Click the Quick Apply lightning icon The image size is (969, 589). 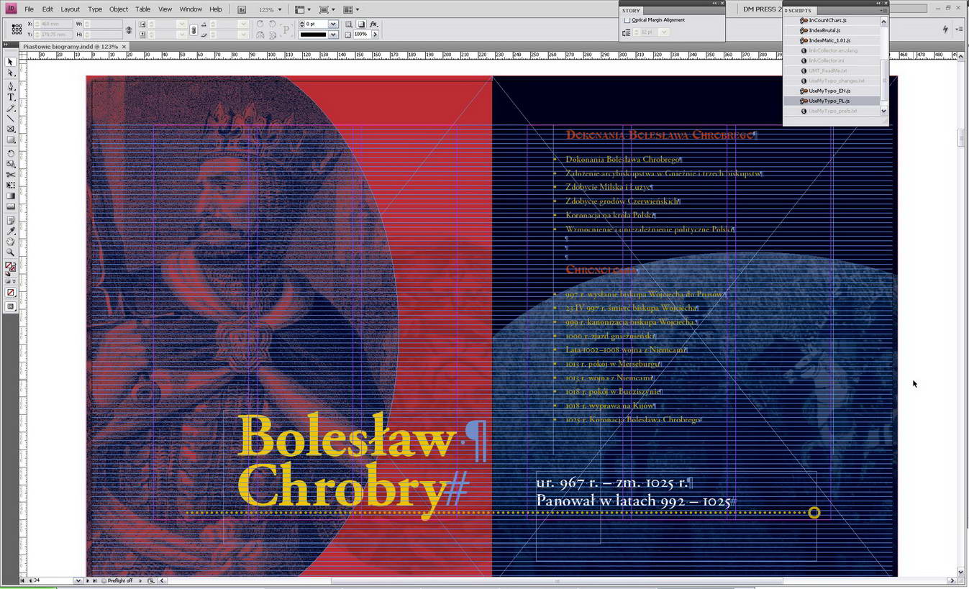pos(945,29)
